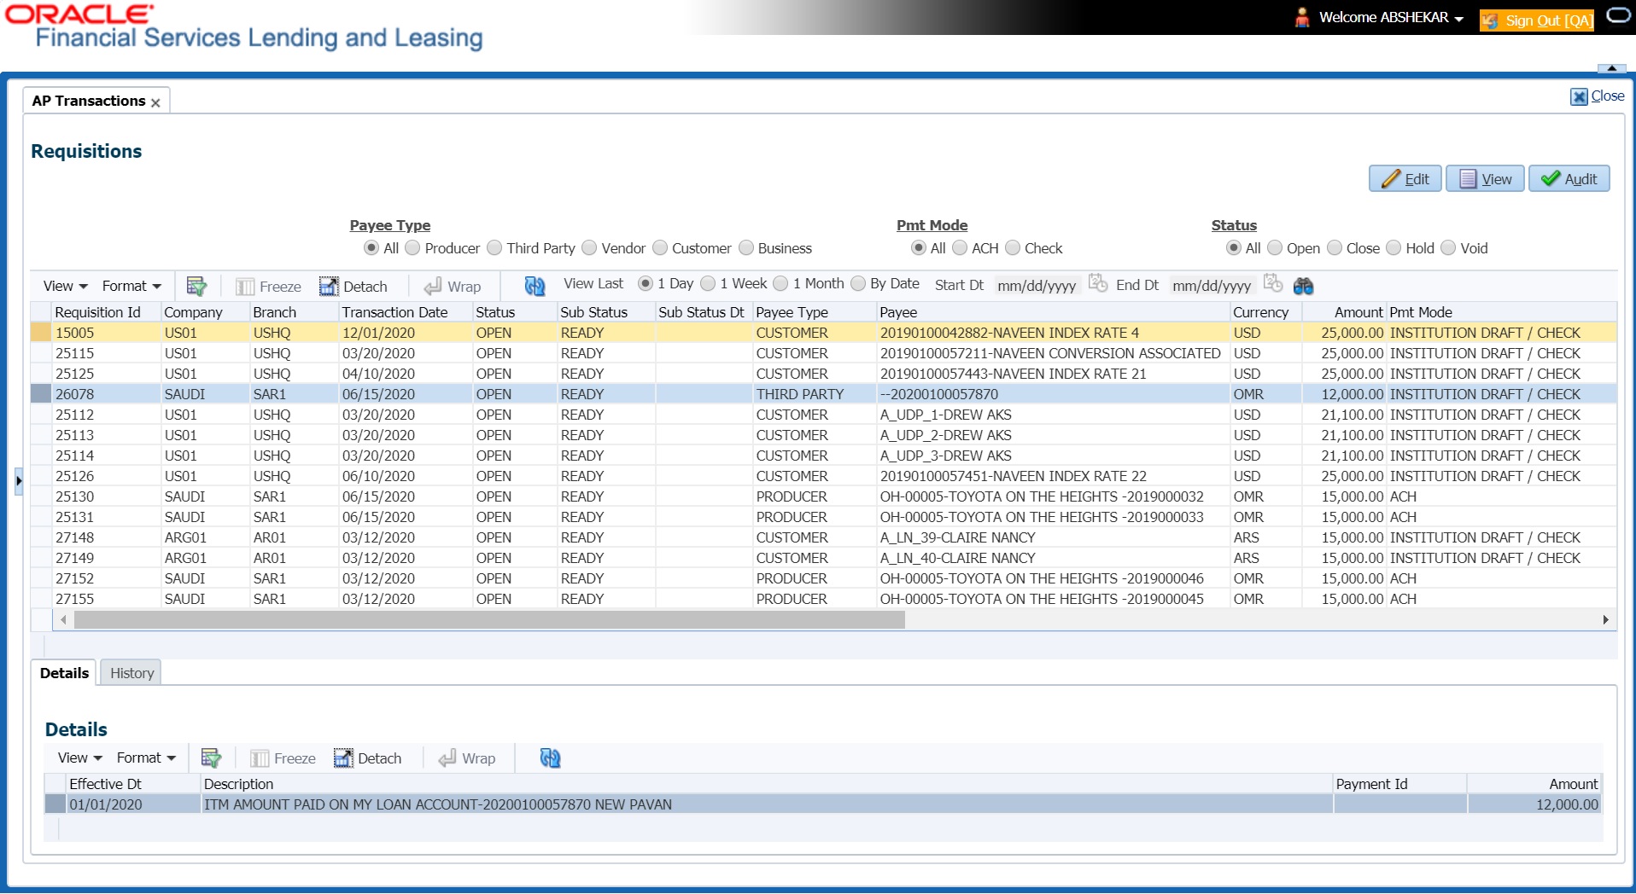Click the Sign Out link

(x=1545, y=20)
